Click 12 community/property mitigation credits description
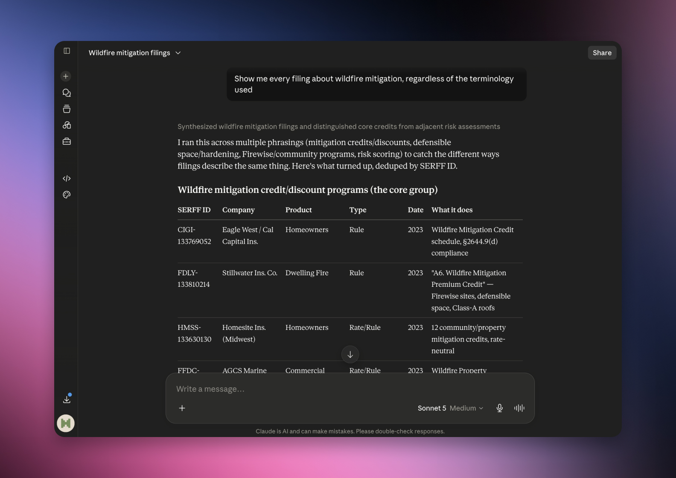 pos(469,339)
